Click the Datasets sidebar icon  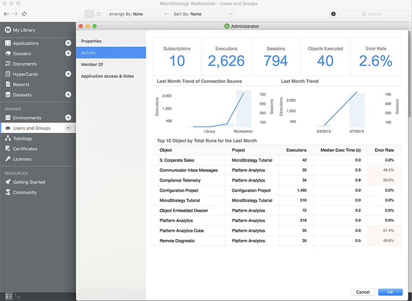point(8,95)
